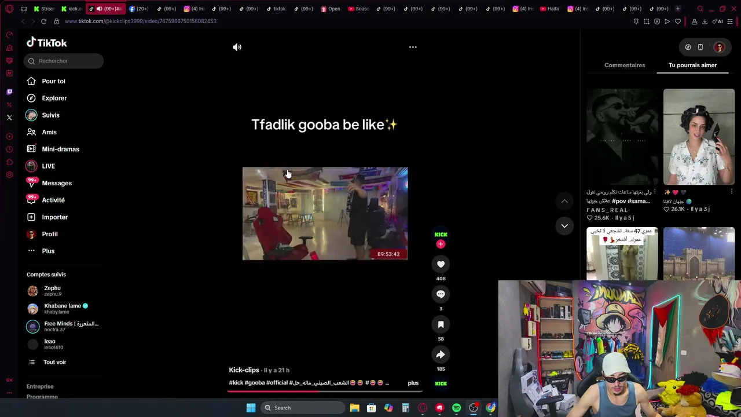Open X (Twitter) in Opera sidebar
The image size is (741, 417).
(9, 118)
